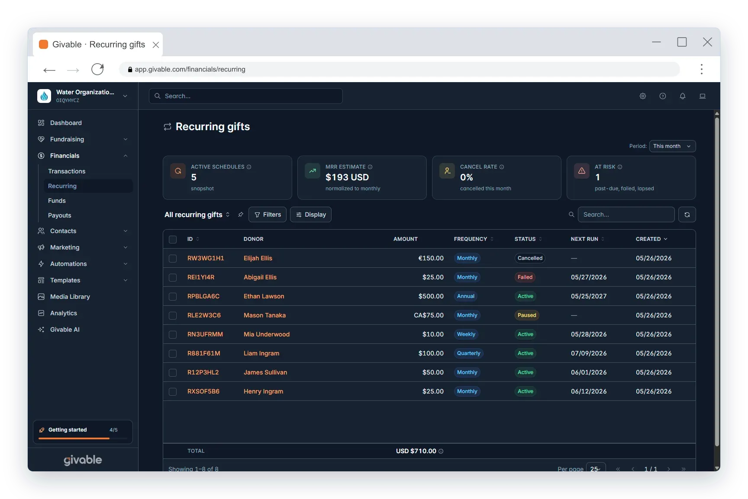748x499 pixels.
Task: Open gift ID RPBLGA6C link
Action: [x=203, y=296]
